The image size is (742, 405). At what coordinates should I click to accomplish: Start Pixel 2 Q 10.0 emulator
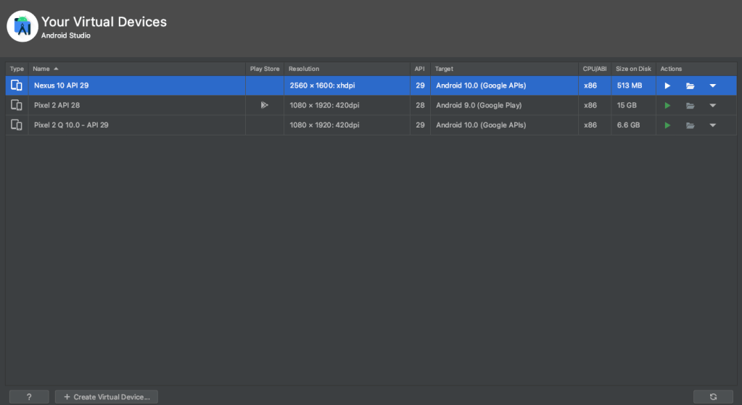point(667,125)
